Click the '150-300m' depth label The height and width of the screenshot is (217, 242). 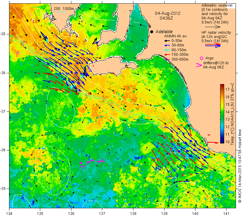[x=180, y=55]
